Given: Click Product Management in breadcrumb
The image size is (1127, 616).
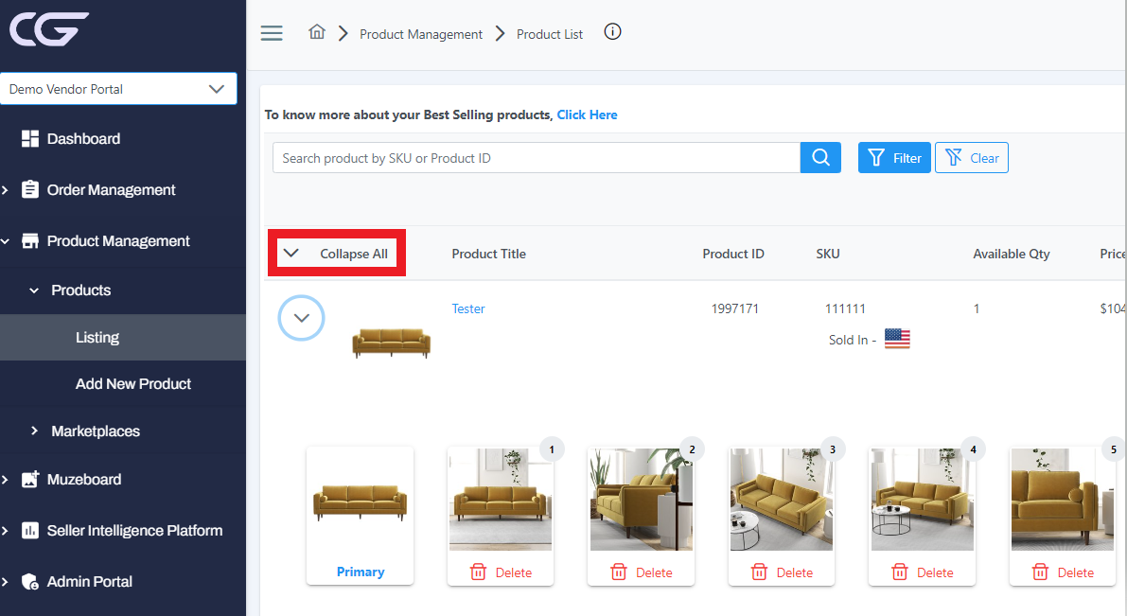Looking at the screenshot, I should pyautogui.click(x=420, y=34).
